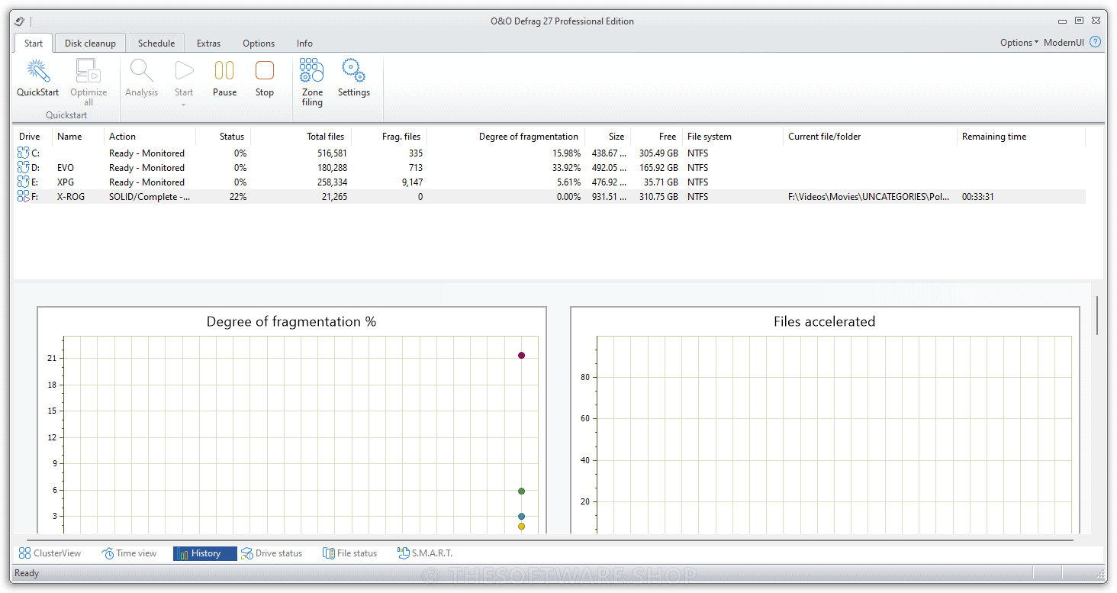Click the Start play icon
Image resolution: width=1117 pixels, height=593 pixels.
pos(184,71)
